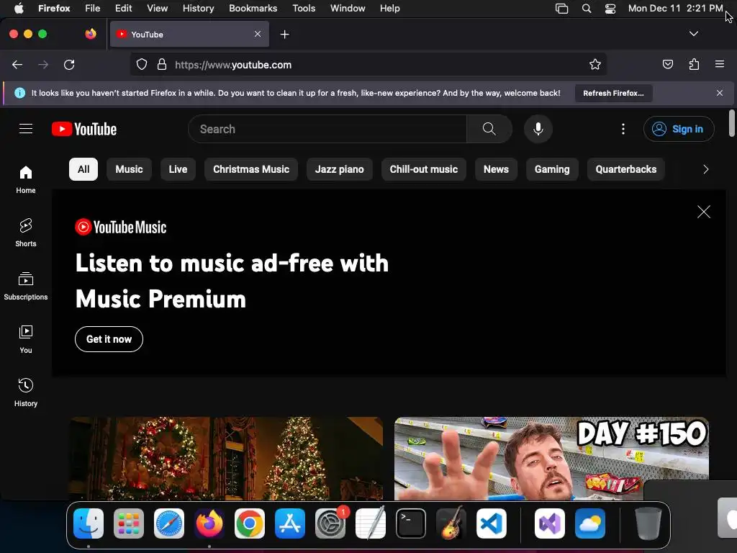Open Finder from the dock
Viewport: 737px width, 553px height.
coord(89,523)
